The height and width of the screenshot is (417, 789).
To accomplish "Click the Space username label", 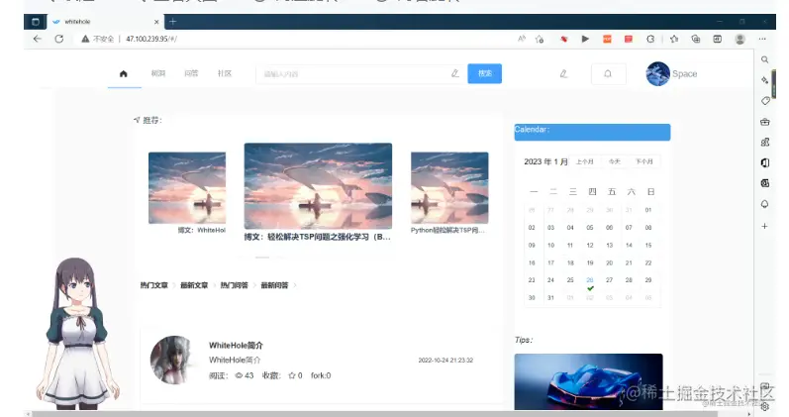I will (685, 74).
